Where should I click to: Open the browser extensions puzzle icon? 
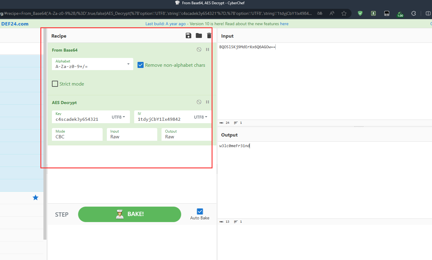[x=413, y=13]
